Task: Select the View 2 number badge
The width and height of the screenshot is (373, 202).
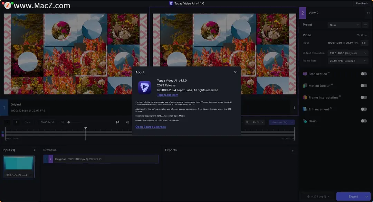Action: (x=303, y=13)
